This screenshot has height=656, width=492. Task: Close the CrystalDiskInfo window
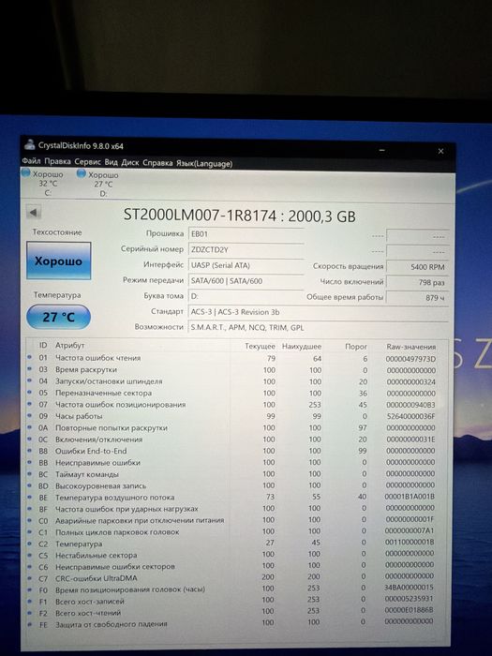click(440, 151)
